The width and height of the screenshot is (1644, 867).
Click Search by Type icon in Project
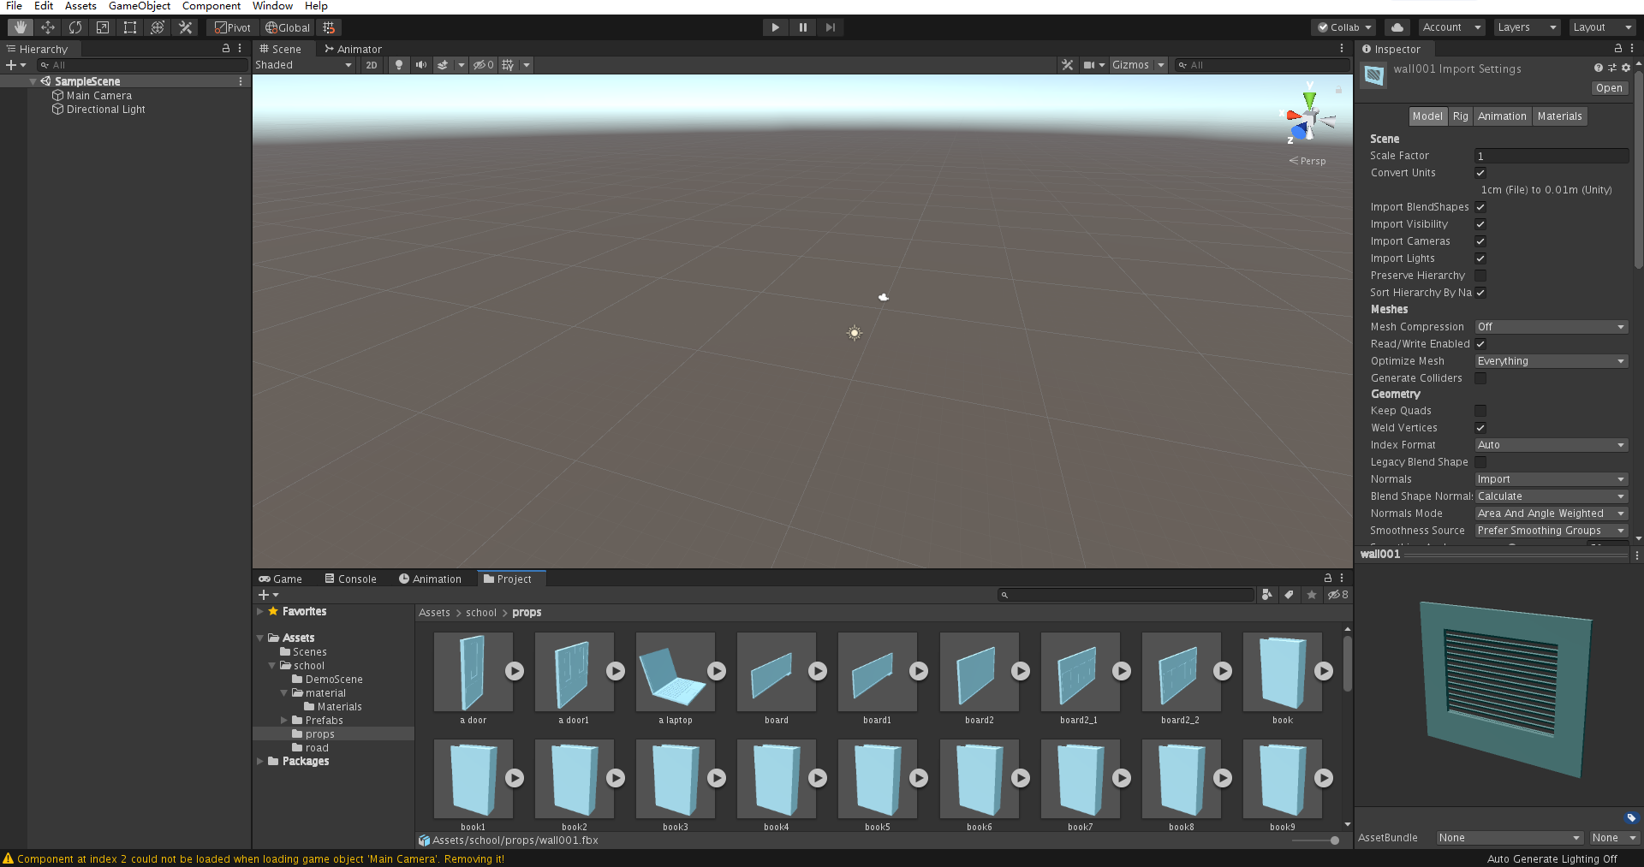click(1267, 595)
